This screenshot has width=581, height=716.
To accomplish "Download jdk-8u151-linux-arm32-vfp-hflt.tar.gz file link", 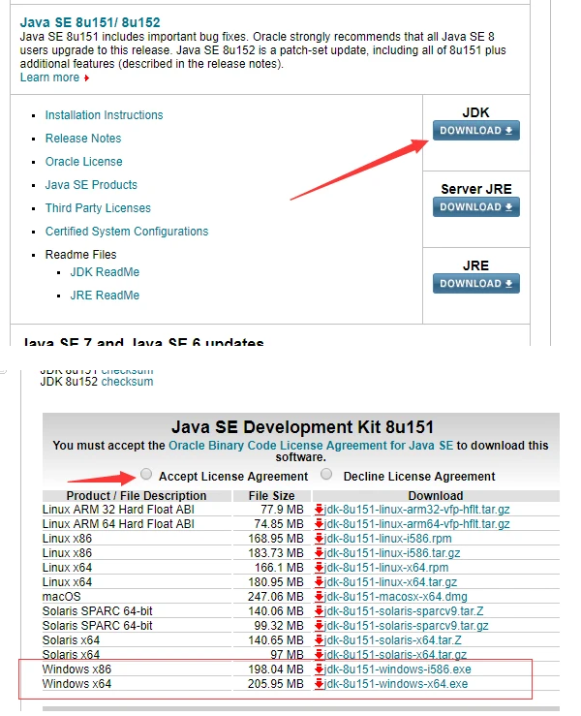I will click(x=416, y=510).
